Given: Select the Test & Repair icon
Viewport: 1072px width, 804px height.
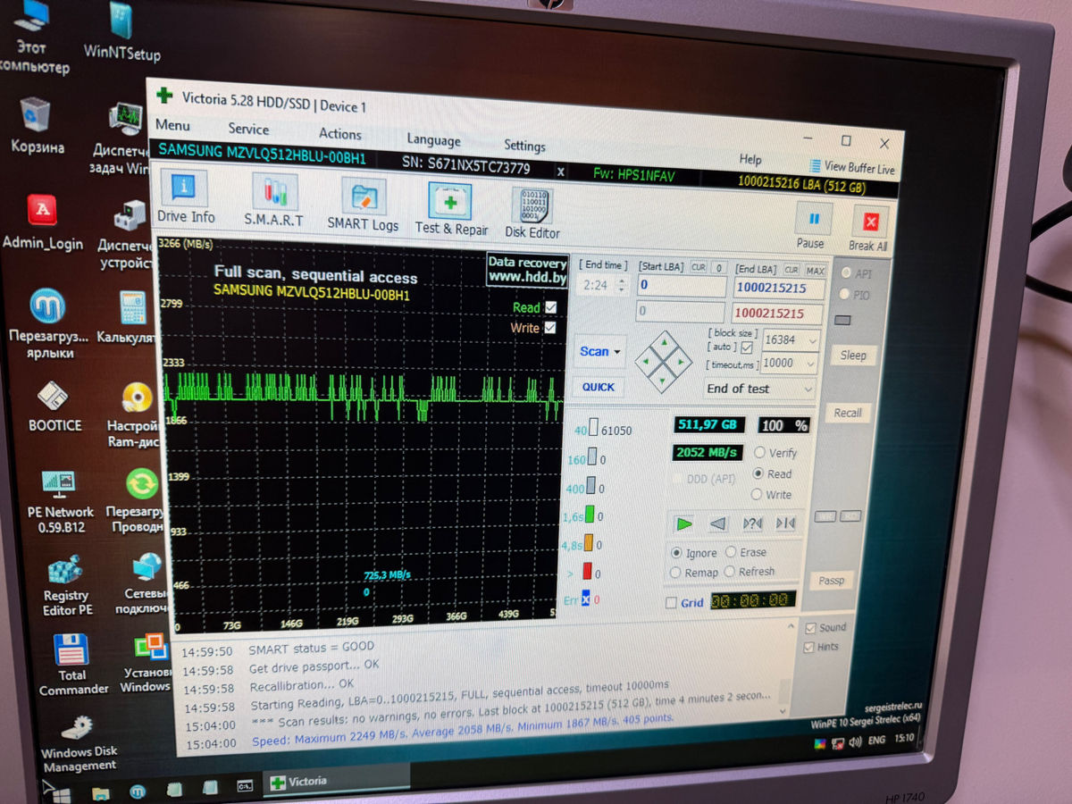Looking at the screenshot, I should click(x=450, y=206).
